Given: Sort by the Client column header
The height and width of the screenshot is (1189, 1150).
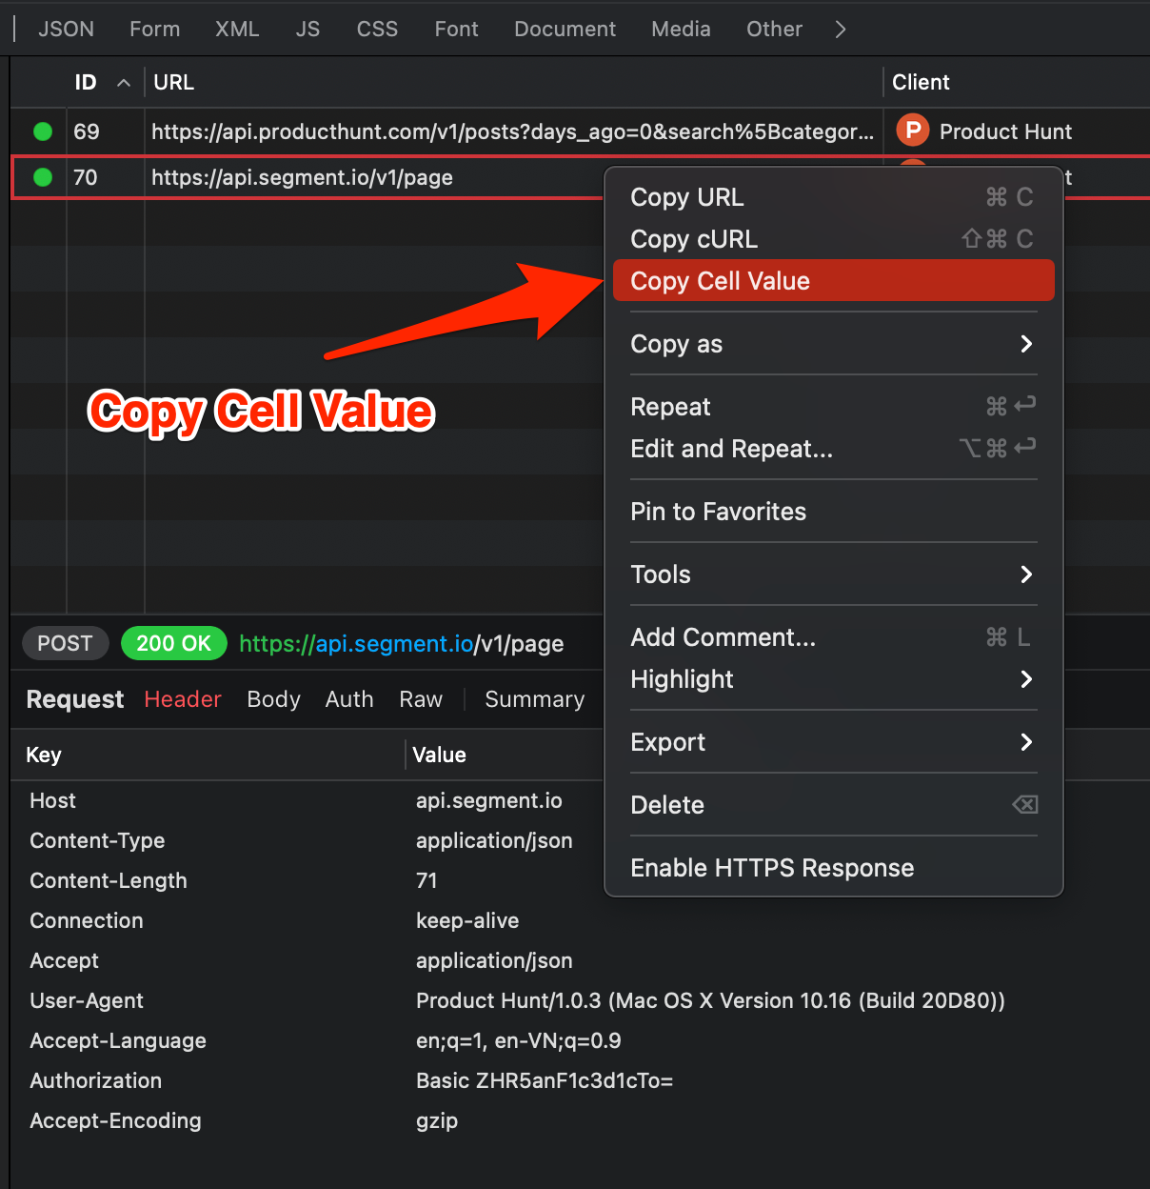Looking at the screenshot, I should (921, 83).
